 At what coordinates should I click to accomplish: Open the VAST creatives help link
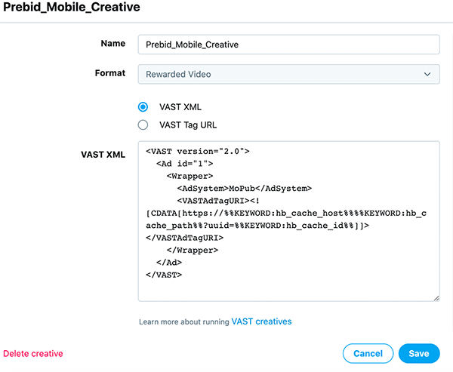pyautogui.click(x=261, y=321)
